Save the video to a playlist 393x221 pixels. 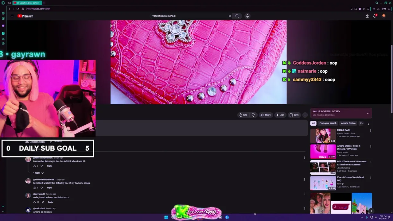pos(294,115)
